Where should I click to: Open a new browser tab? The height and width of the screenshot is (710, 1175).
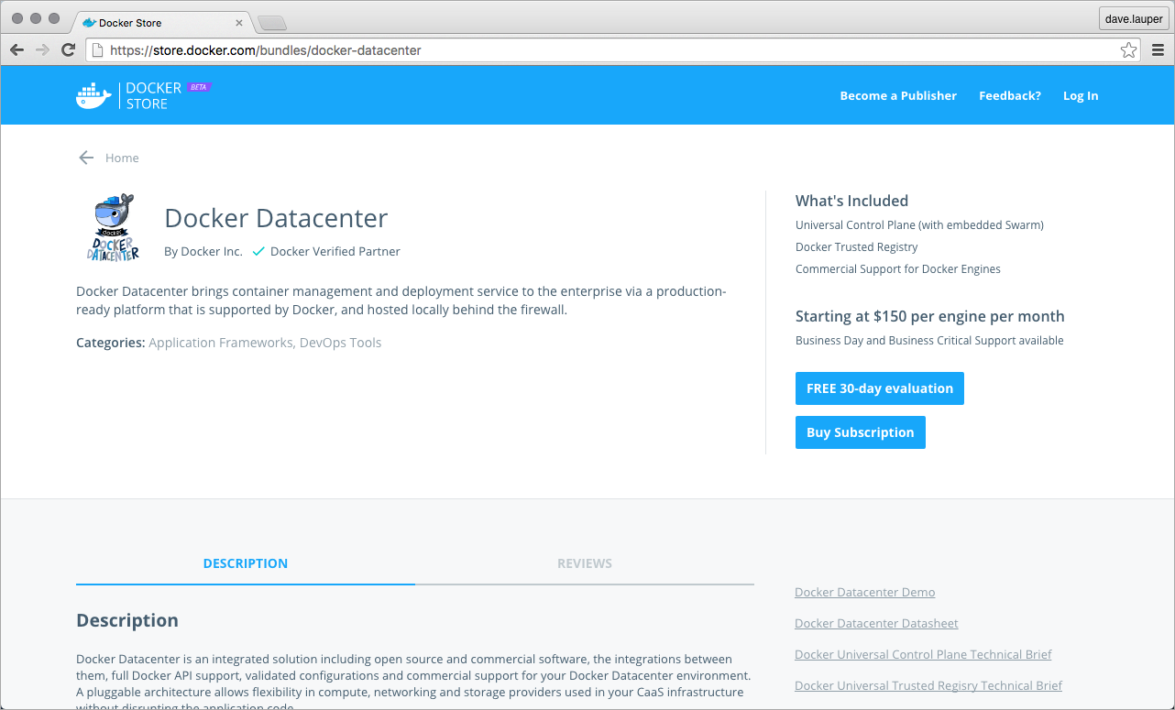[272, 22]
